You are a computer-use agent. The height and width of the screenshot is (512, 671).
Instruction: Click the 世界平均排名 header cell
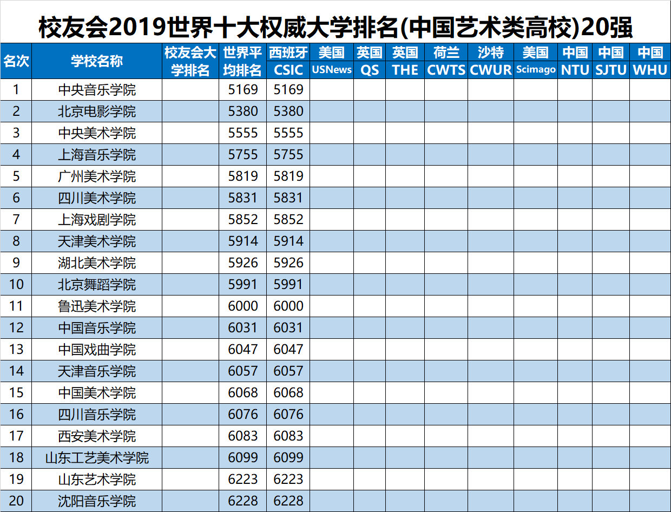pos(243,61)
